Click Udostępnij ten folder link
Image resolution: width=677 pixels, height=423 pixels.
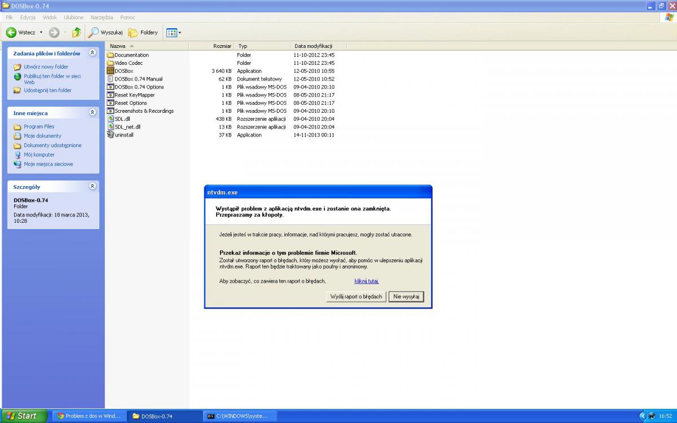[x=47, y=90]
